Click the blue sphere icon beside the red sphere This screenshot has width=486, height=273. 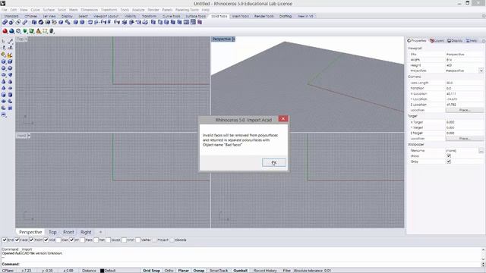pos(11,31)
